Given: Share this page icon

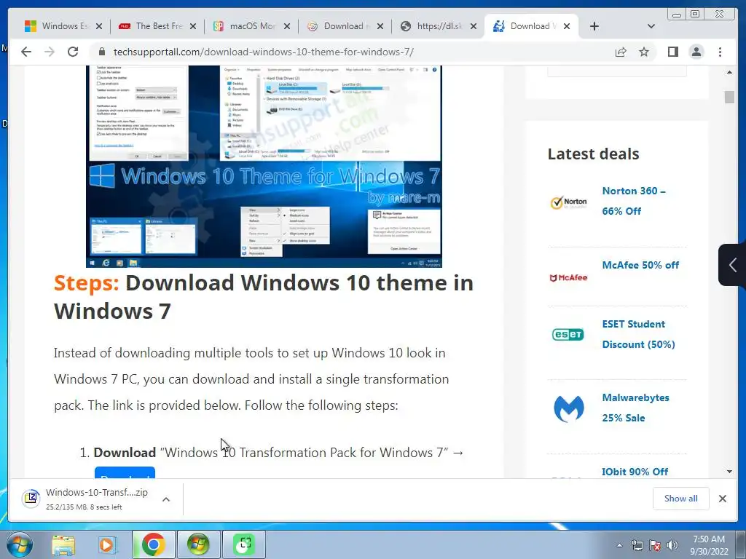Looking at the screenshot, I should [621, 52].
